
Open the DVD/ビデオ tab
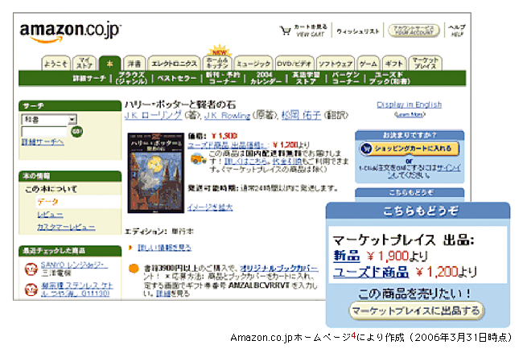294,64
